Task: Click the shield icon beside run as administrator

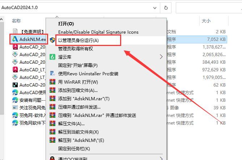Action: coord(52,40)
